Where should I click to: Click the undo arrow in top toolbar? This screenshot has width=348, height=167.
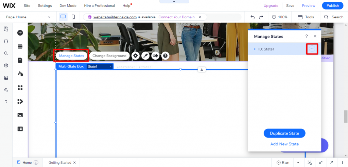pos(253,17)
